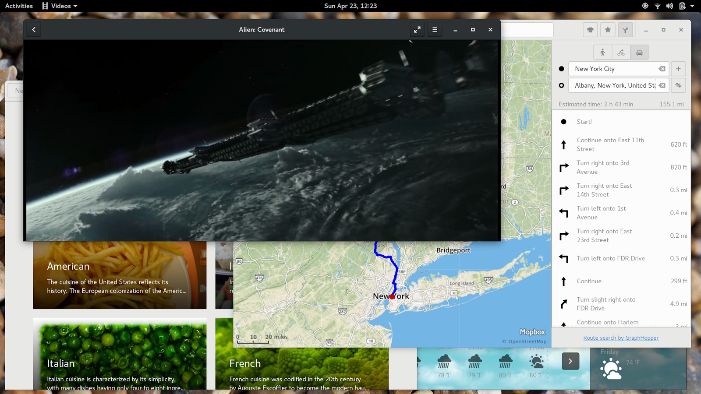Open the Videos app menu in top bar
Screen dimensions: 701x394
60,6
